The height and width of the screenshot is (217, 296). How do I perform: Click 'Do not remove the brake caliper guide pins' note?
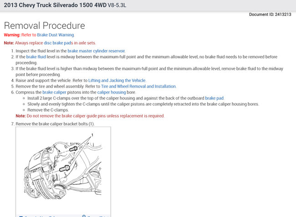coord(96,116)
